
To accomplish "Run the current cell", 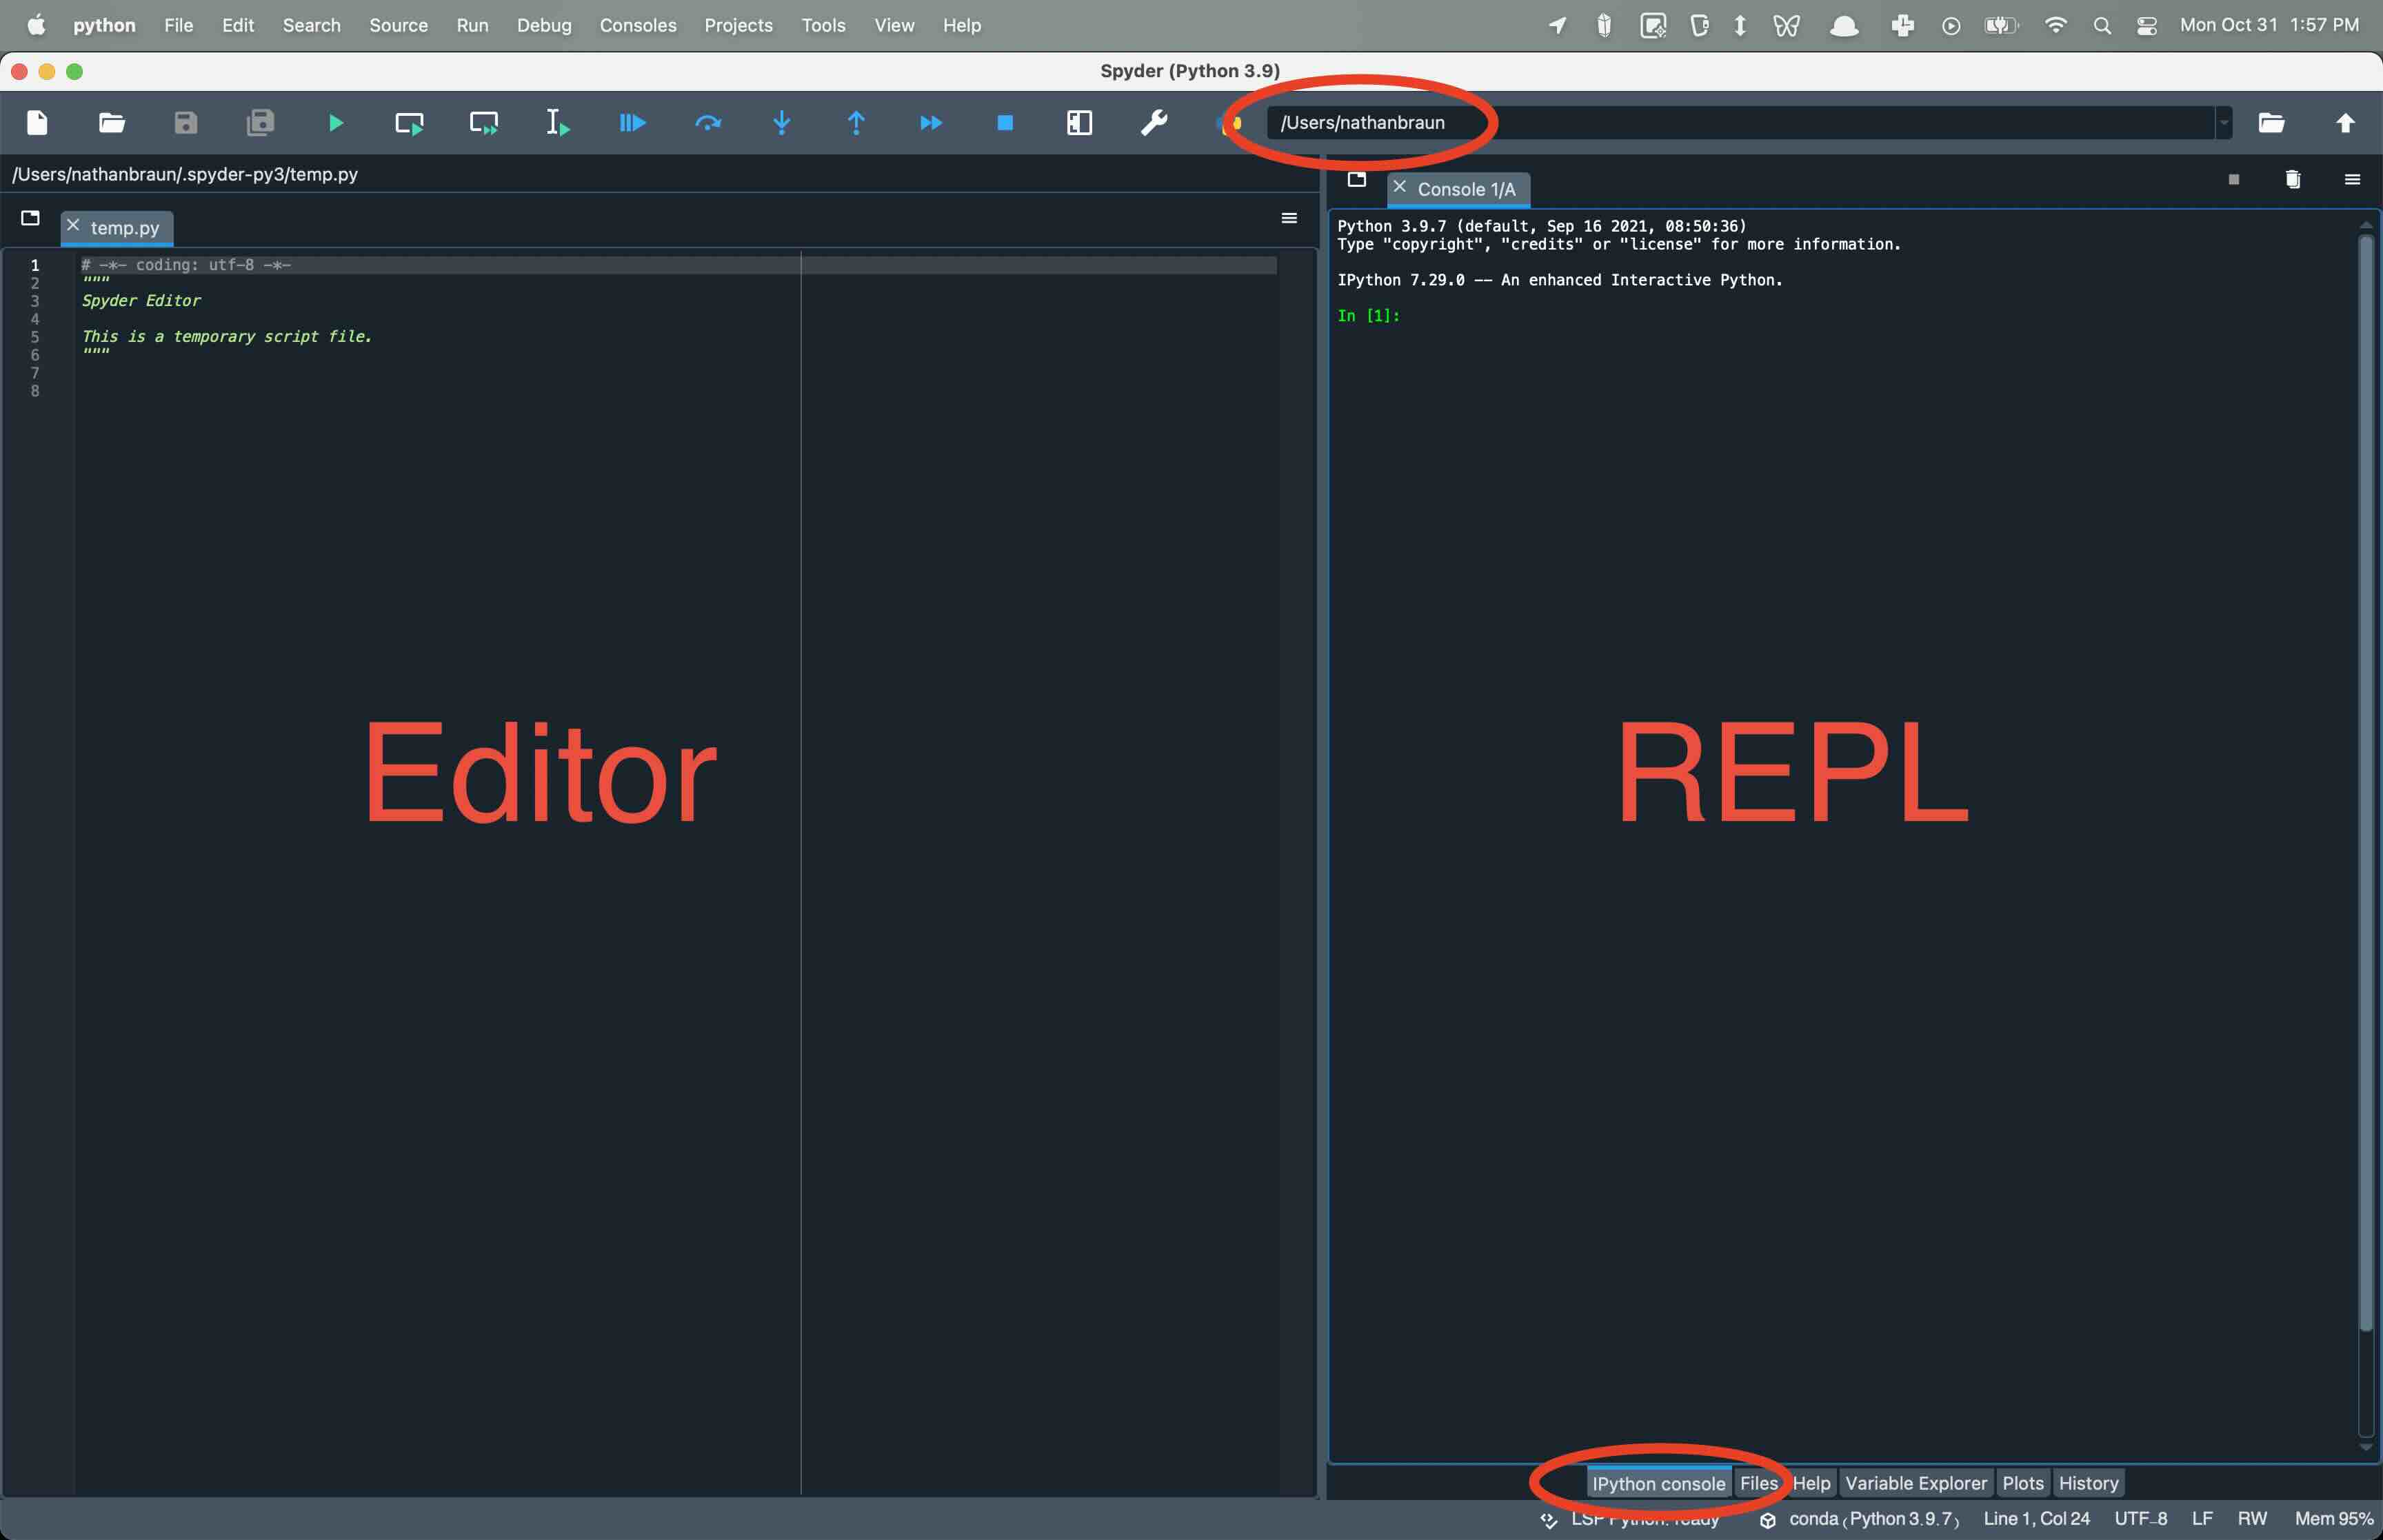I will click(x=409, y=122).
